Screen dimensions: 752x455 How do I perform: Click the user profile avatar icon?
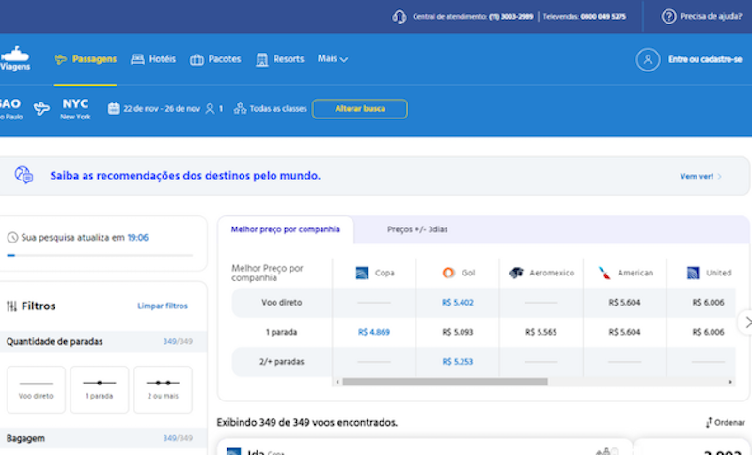point(648,59)
